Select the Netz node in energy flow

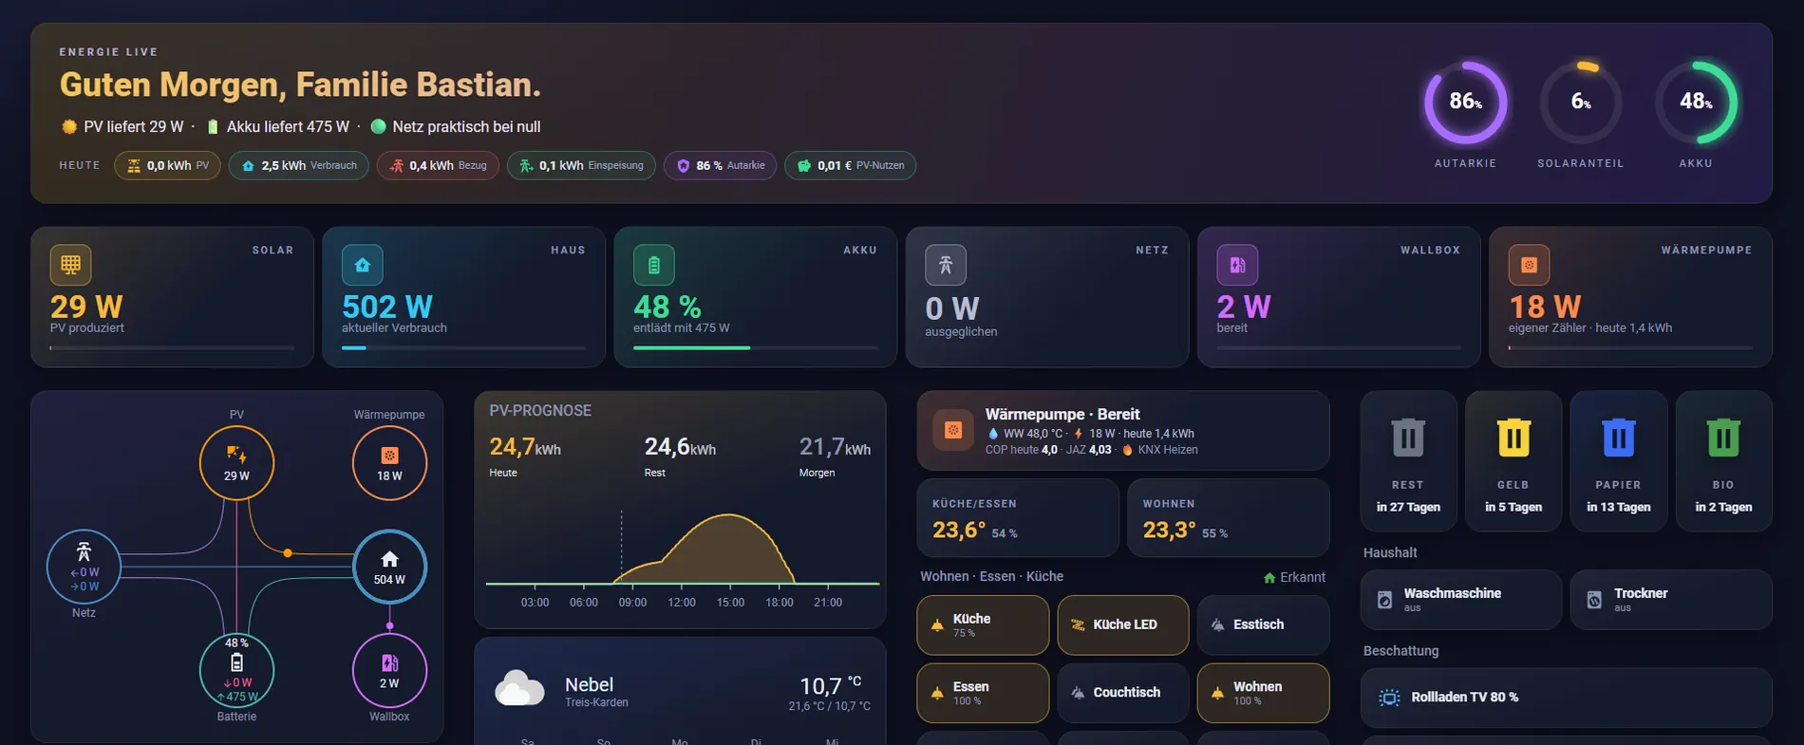[x=84, y=568]
